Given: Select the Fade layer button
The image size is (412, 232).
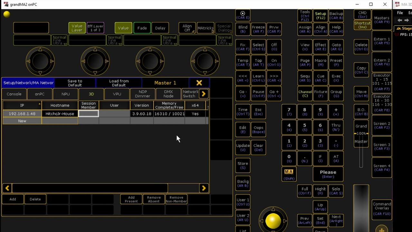Looking at the screenshot, I should point(142,28).
